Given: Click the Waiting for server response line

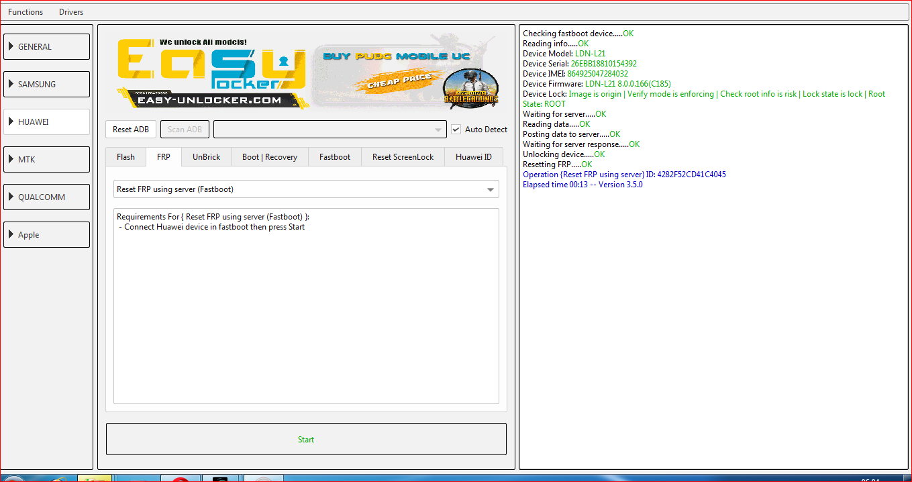Looking at the screenshot, I should tap(581, 144).
